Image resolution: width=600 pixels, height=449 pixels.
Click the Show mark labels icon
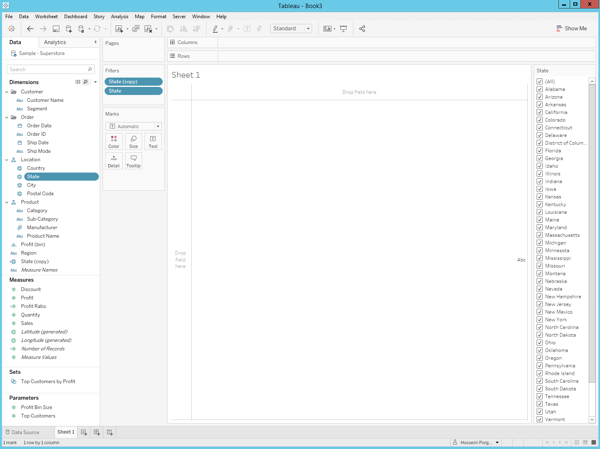[x=248, y=29]
